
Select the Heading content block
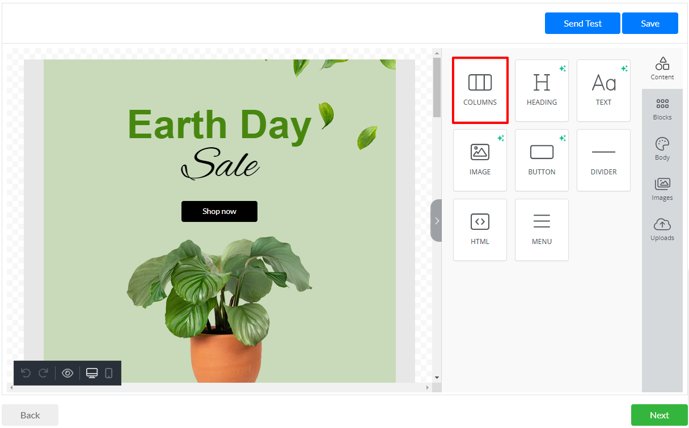click(x=542, y=91)
